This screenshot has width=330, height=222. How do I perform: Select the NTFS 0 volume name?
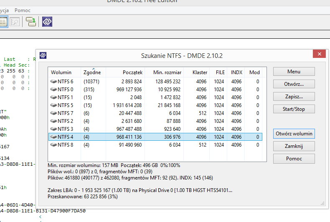[65, 90]
